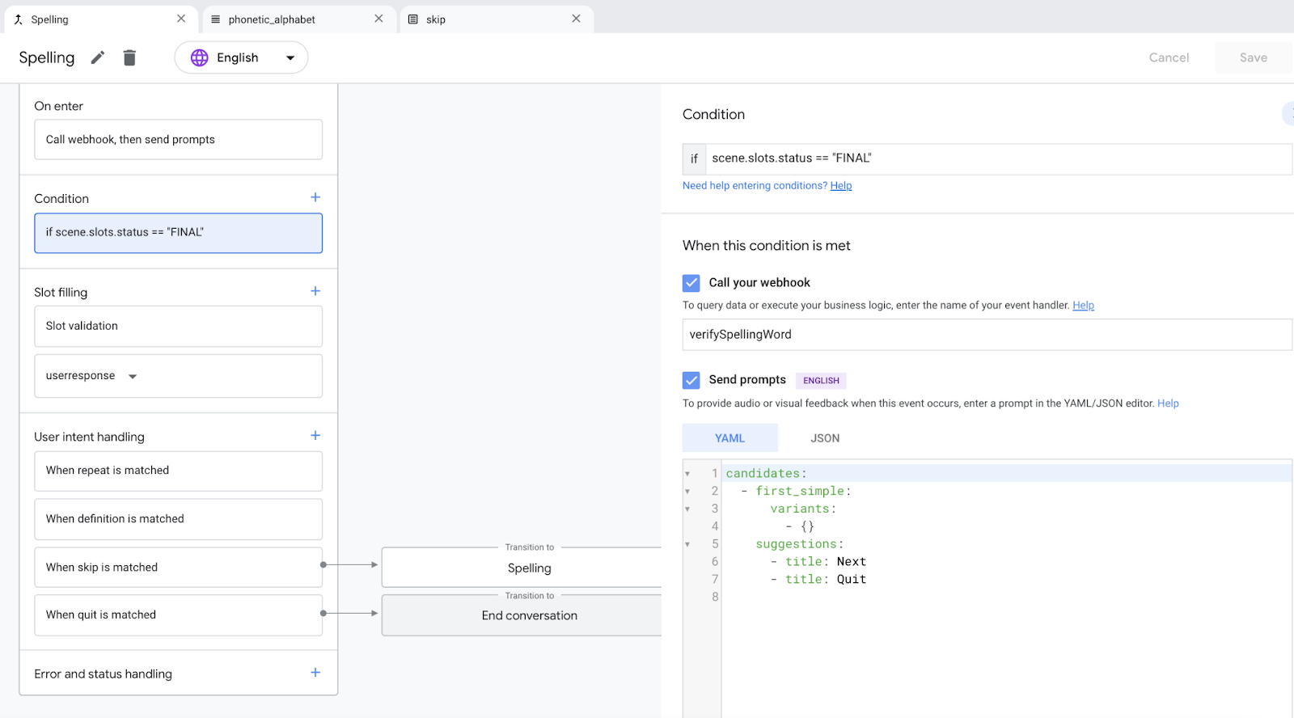Toggle the Send prompts checkbox
This screenshot has width=1294, height=718.
pos(691,380)
